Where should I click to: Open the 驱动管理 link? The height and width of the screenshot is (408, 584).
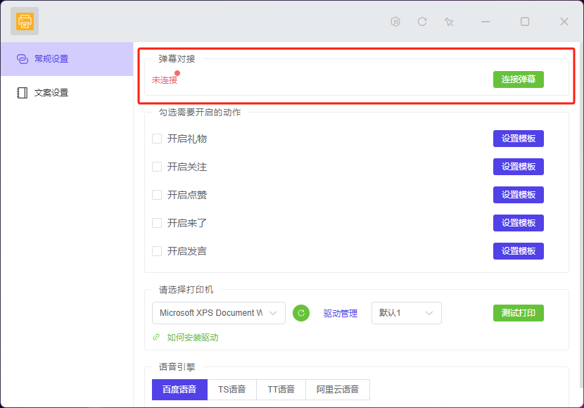[x=341, y=313]
